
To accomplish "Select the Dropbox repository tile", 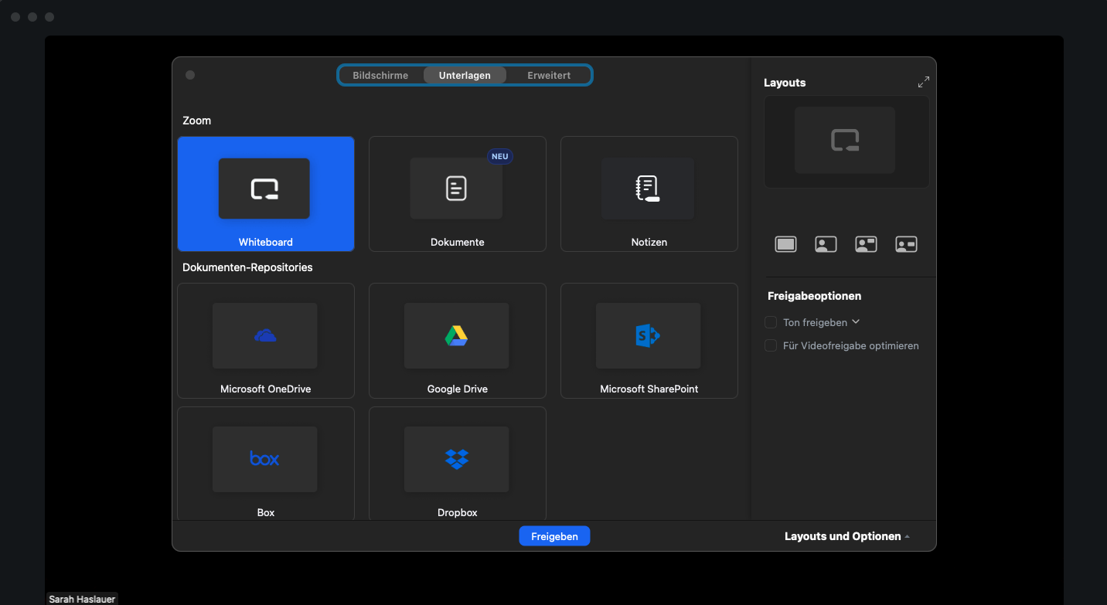I will (457, 464).
